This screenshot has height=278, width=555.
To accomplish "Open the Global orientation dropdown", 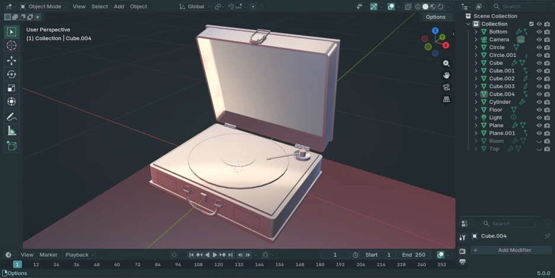I will point(194,7).
